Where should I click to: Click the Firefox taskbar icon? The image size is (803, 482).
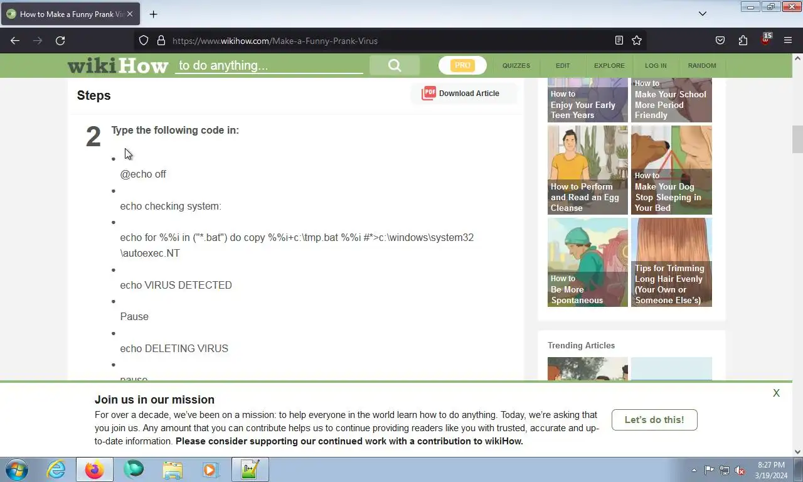pyautogui.click(x=94, y=469)
